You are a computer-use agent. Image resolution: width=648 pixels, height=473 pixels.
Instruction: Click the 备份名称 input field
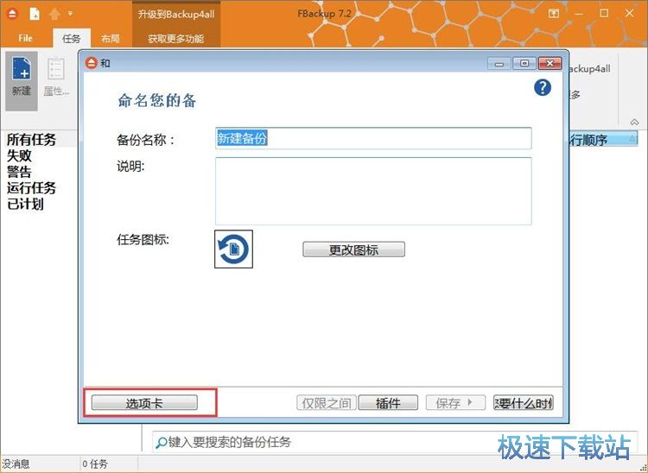click(373, 138)
